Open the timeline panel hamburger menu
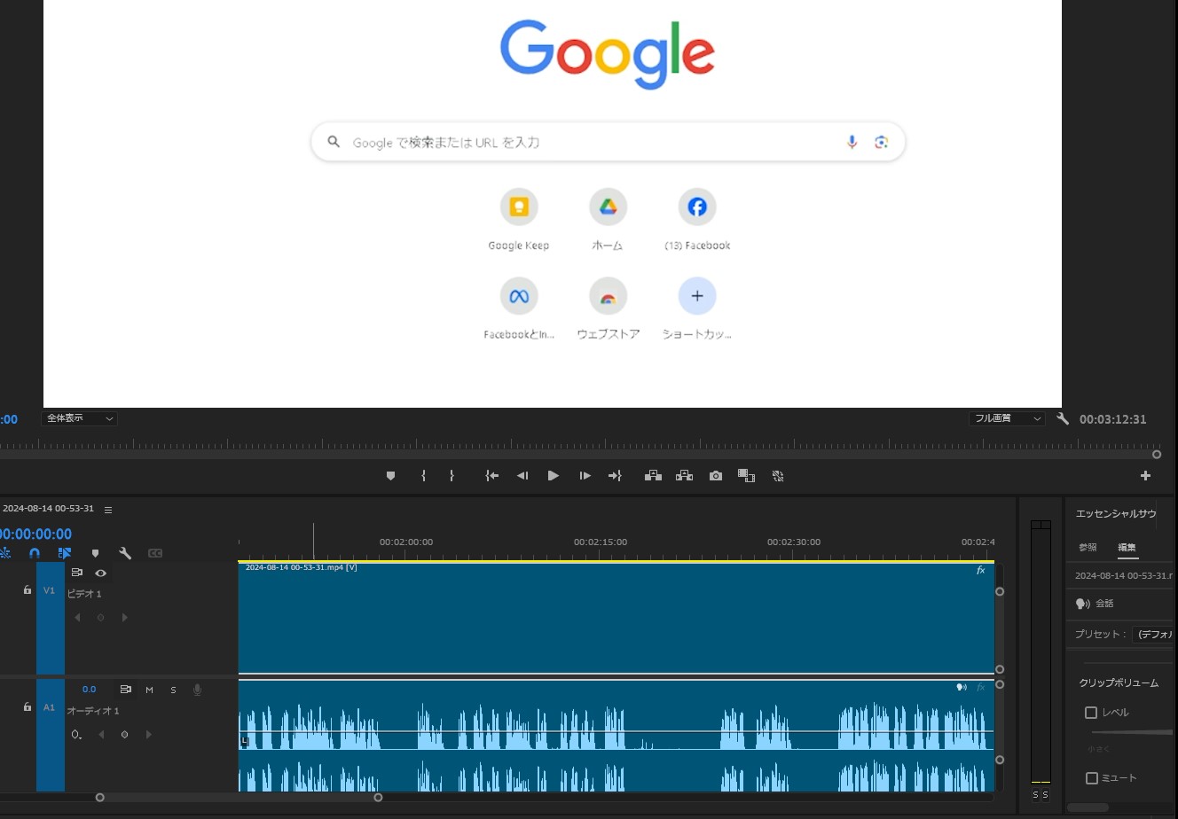This screenshot has height=819, width=1178. (x=108, y=509)
